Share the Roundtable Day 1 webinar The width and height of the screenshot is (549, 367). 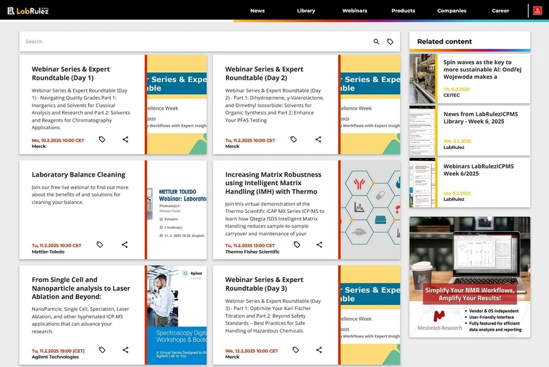(x=125, y=139)
